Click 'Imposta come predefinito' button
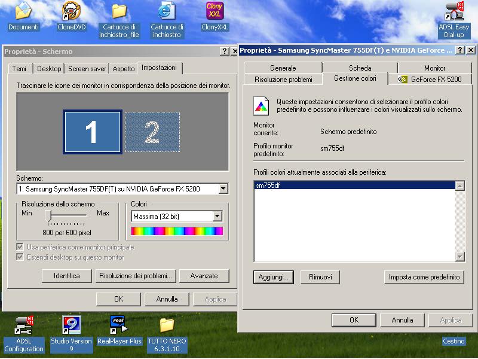This screenshot has height=359, width=478. (424, 277)
